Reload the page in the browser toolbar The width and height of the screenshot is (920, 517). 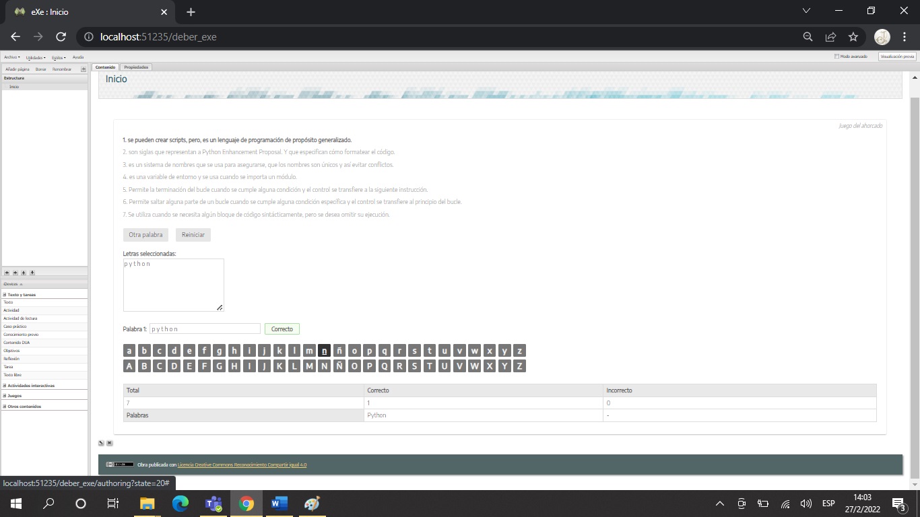[x=61, y=37]
